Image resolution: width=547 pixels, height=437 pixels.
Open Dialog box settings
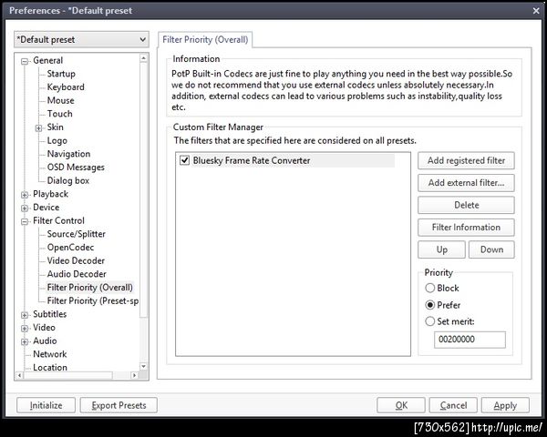pyautogui.click(x=68, y=180)
